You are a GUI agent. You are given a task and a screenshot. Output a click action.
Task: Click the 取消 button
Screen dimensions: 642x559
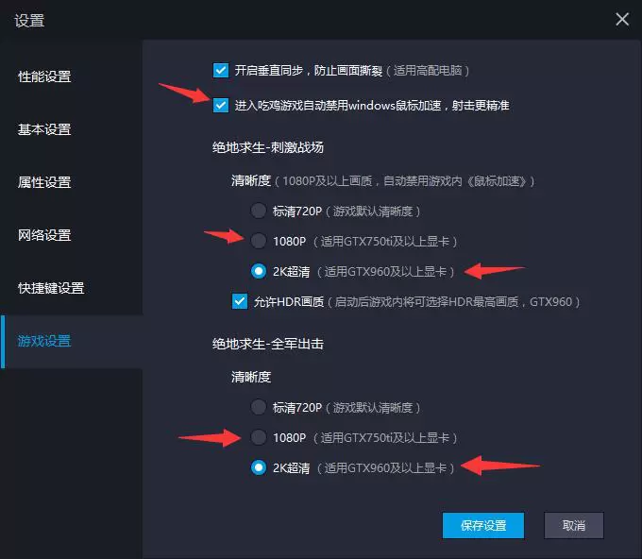pyautogui.click(x=574, y=525)
